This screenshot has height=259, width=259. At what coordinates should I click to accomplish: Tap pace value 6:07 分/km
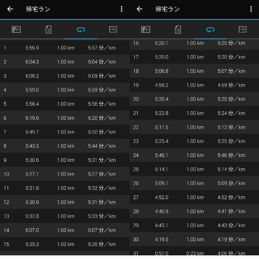(x=102, y=230)
